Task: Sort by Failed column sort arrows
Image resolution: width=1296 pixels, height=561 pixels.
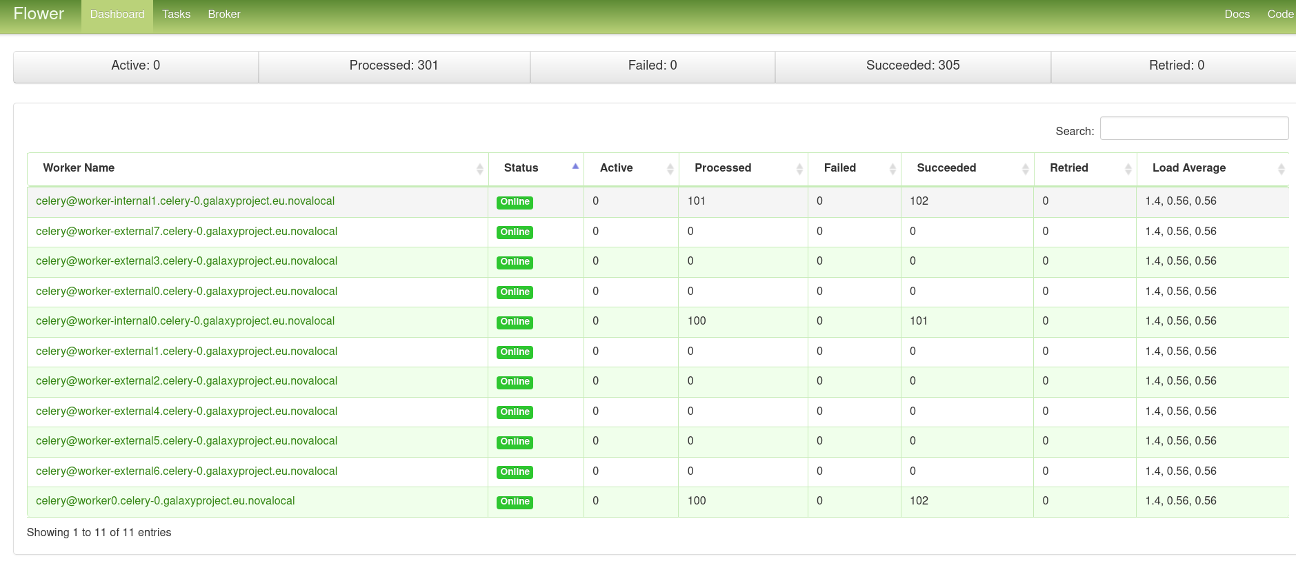Action: [893, 169]
